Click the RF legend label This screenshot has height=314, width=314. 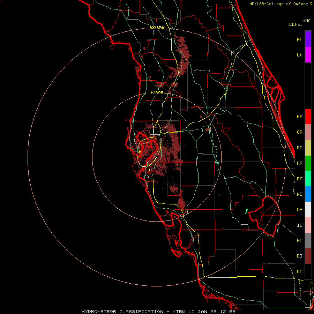[x=299, y=39]
